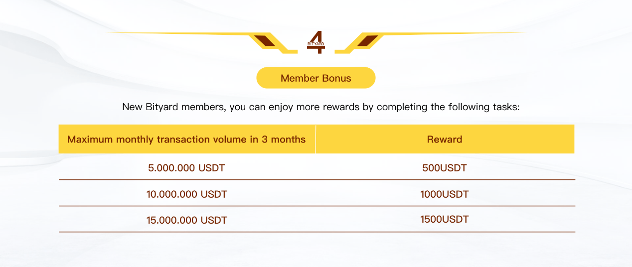
Task: Click the Bityard number 4 logo
Action: 316,42
